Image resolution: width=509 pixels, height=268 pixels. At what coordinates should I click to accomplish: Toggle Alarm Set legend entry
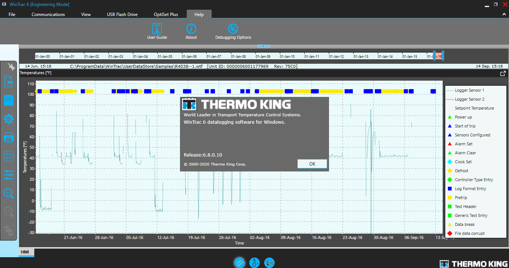(464, 144)
